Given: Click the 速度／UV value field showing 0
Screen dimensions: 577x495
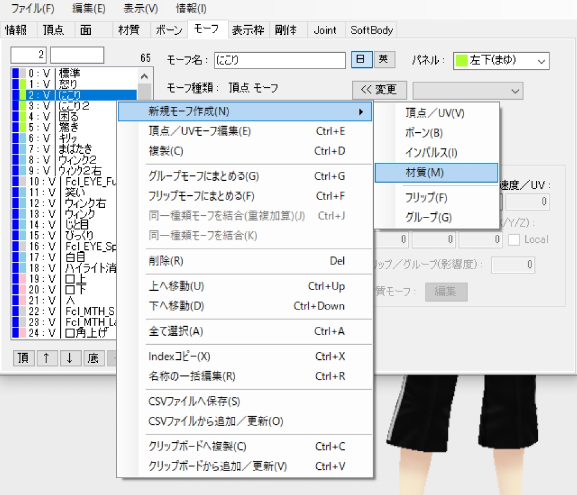Looking at the screenshot, I should [528, 202].
